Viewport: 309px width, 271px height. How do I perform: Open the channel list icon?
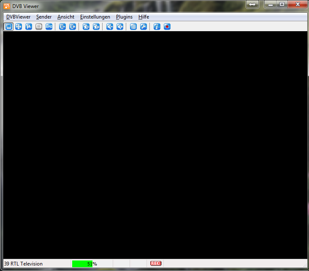point(133,27)
